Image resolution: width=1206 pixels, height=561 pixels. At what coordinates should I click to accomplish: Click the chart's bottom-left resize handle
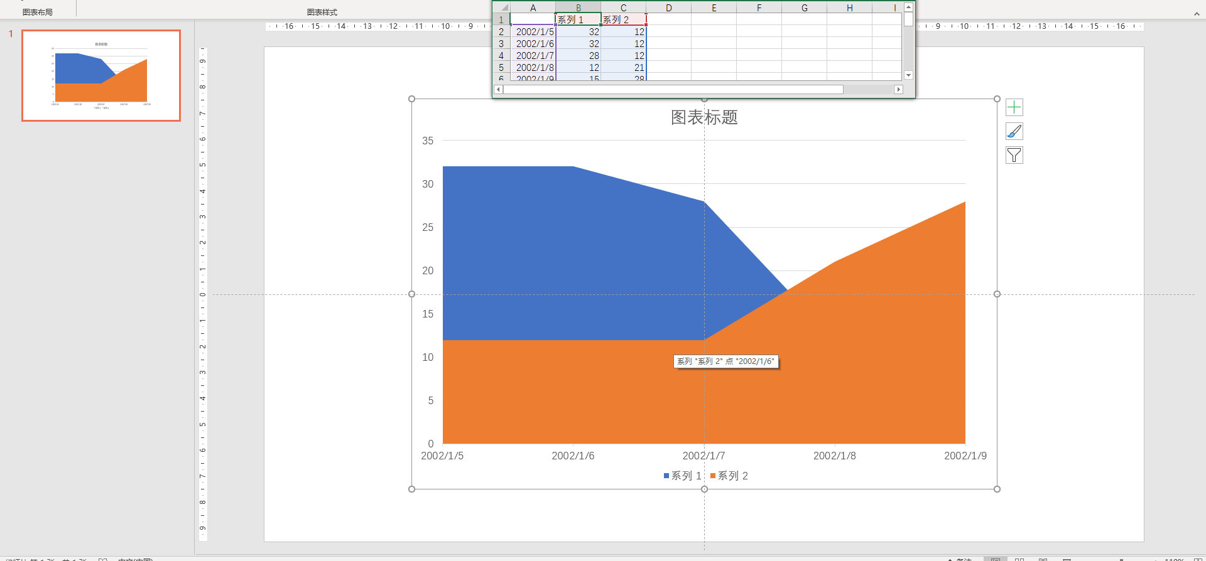[412, 489]
